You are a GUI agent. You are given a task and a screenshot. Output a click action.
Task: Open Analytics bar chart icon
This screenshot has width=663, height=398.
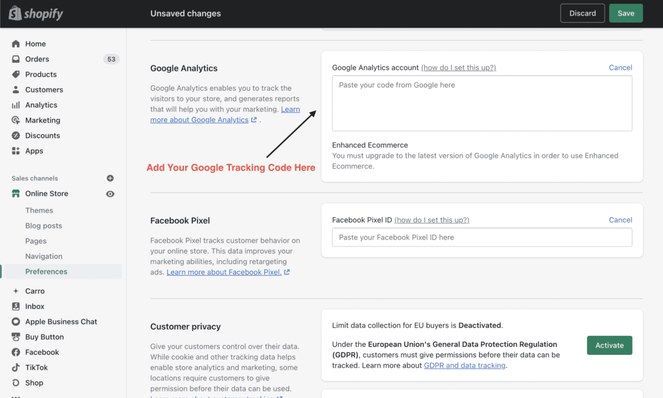click(x=16, y=105)
